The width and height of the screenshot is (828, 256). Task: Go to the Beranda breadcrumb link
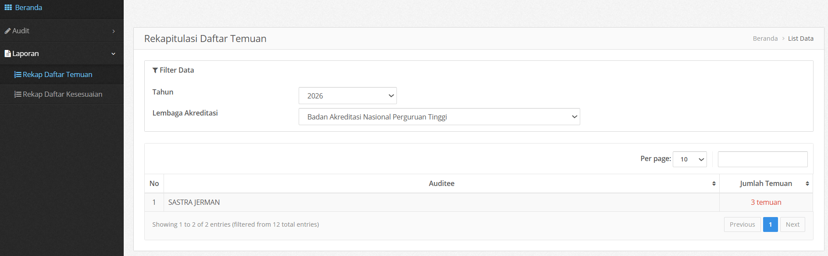(765, 39)
